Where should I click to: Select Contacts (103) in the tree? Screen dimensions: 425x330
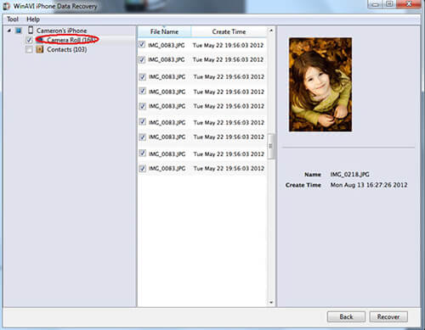67,49
